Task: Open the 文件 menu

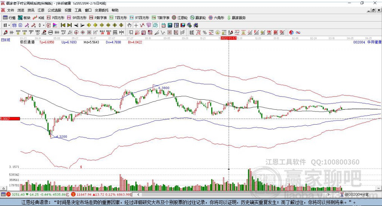Action: pyautogui.click(x=10, y=10)
